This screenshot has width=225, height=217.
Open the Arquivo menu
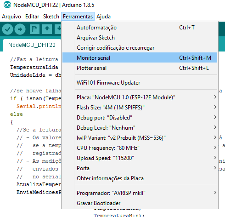tap(11, 17)
